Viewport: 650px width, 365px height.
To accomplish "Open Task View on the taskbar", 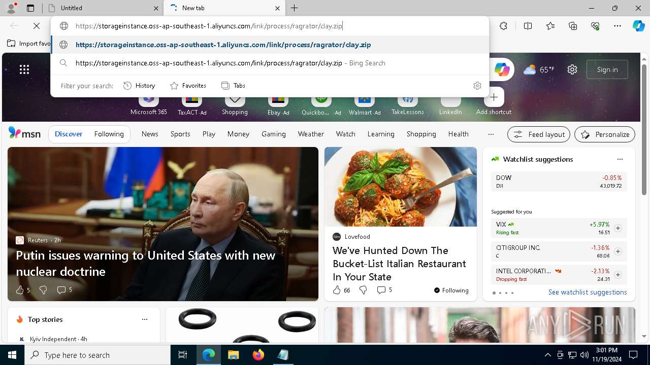I will point(183,355).
